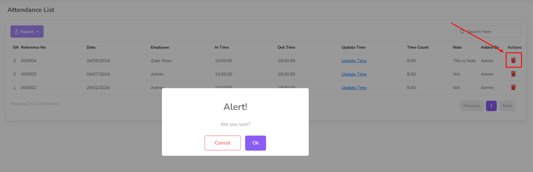
Task: Open Update Time link for 04/07/2024 entry
Action: 354,74
